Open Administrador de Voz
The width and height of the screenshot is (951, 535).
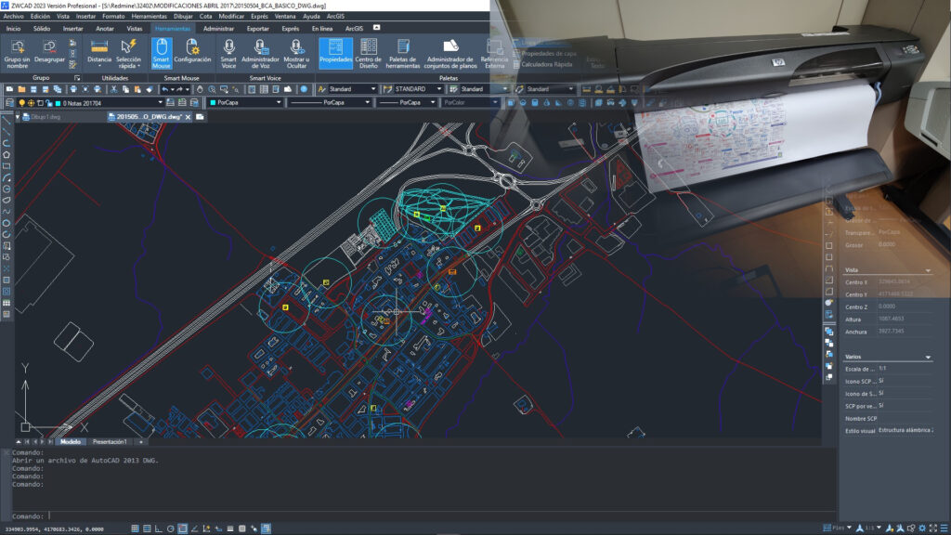click(x=260, y=53)
